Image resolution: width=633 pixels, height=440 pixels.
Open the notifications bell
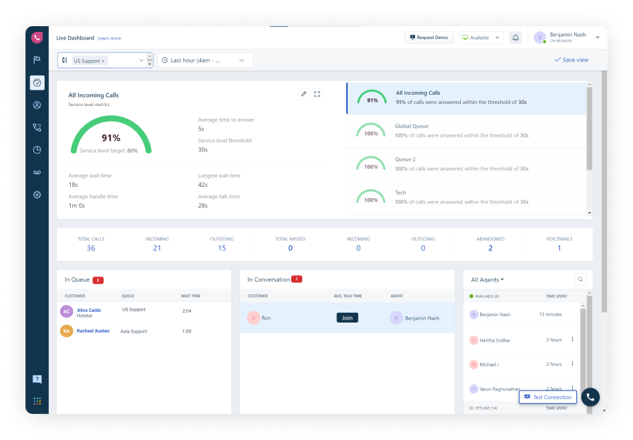(x=516, y=37)
